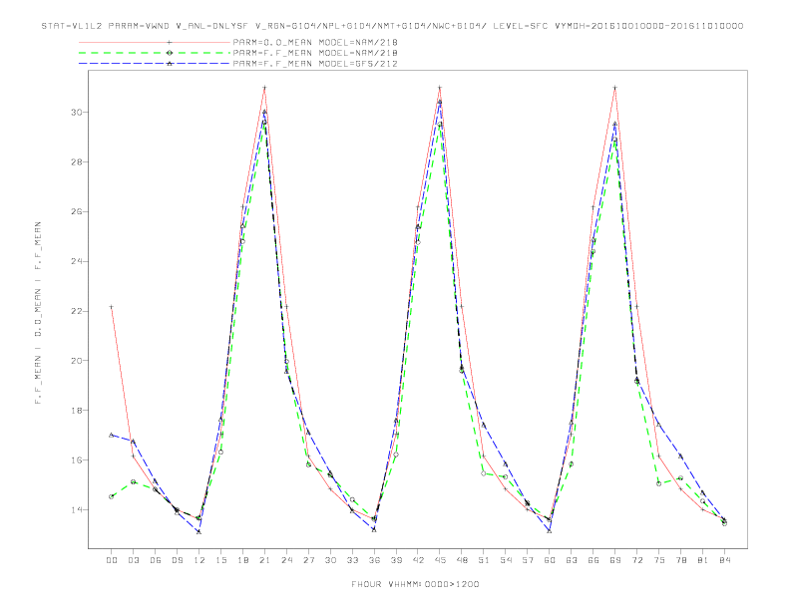The image size is (790, 610).
Task: Click green circle marker at hour 00
Action: coord(112,496)
